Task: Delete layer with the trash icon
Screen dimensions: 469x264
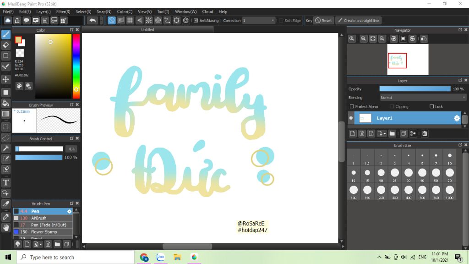Action: click(425, 133)
